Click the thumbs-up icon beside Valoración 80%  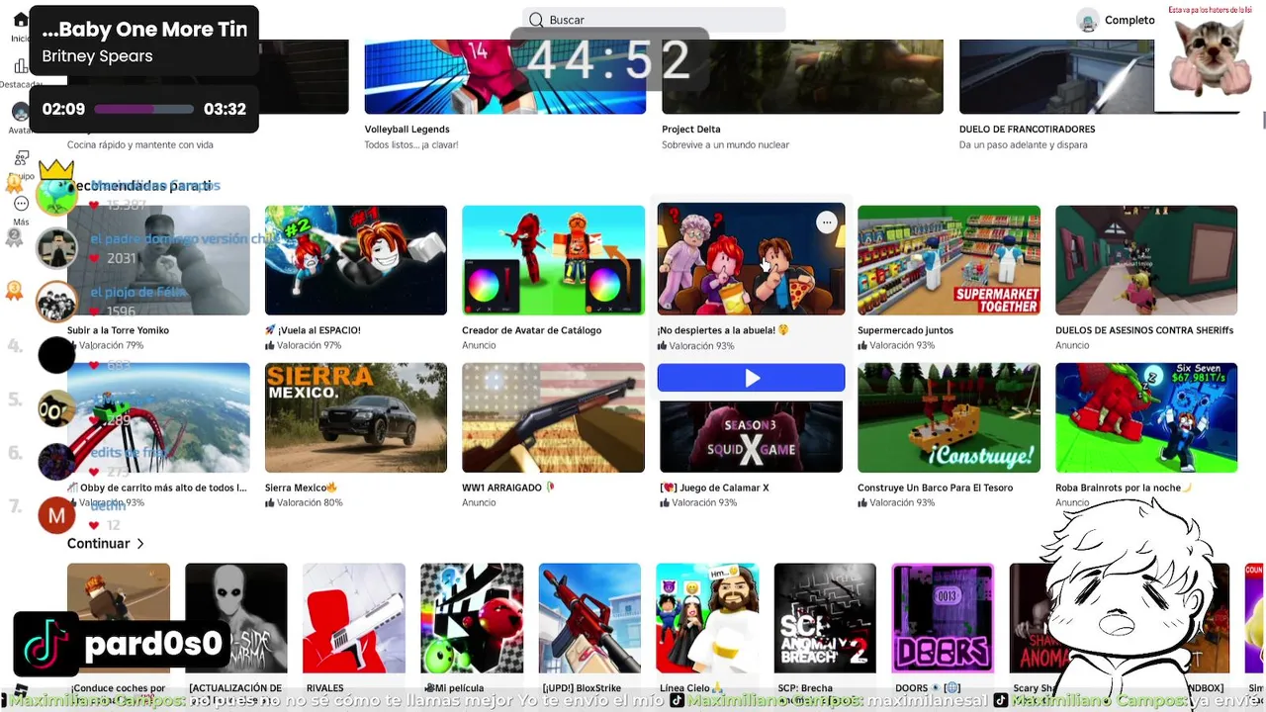pyautogui.click(x=270, y=502)
